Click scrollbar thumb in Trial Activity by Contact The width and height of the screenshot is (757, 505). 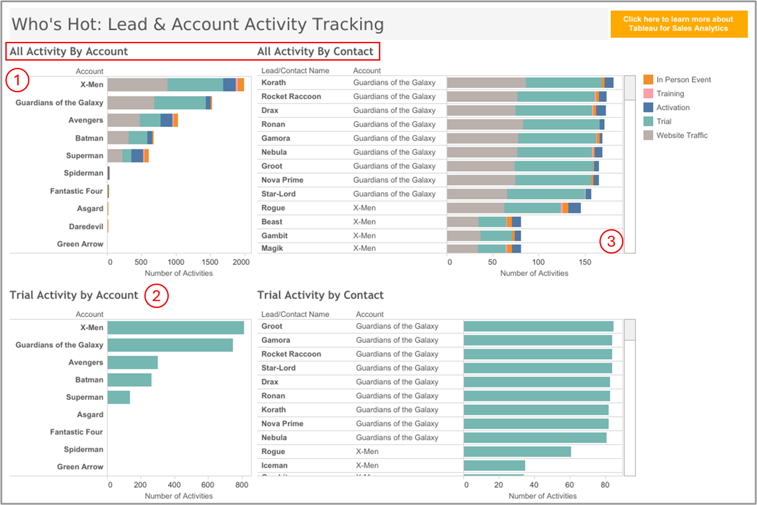630,330
